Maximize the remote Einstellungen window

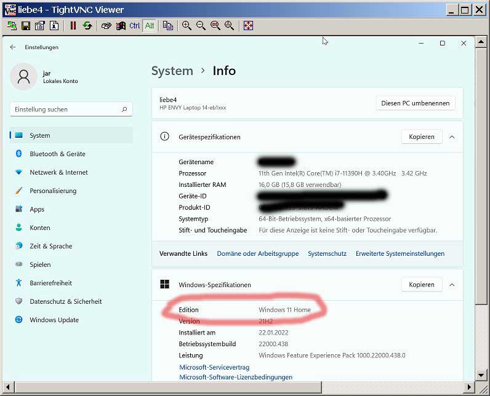[x=443, y=44]
